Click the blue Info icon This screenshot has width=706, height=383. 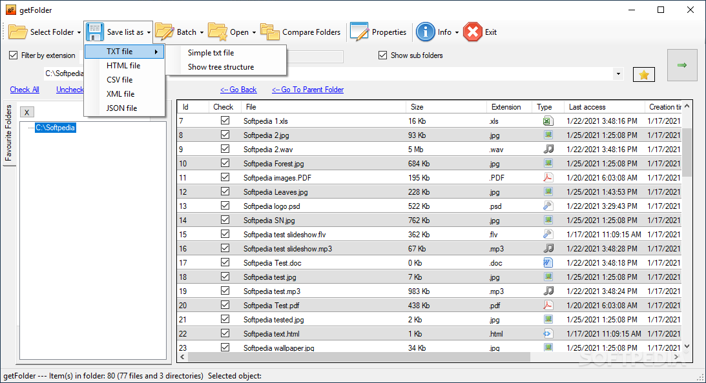[426, 32]
